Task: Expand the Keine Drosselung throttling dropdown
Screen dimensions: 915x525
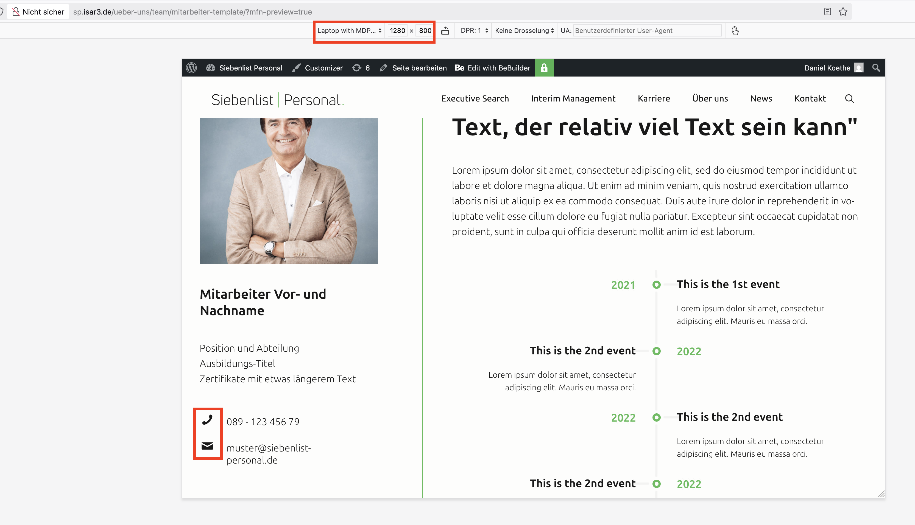Action: click(524, 31)
